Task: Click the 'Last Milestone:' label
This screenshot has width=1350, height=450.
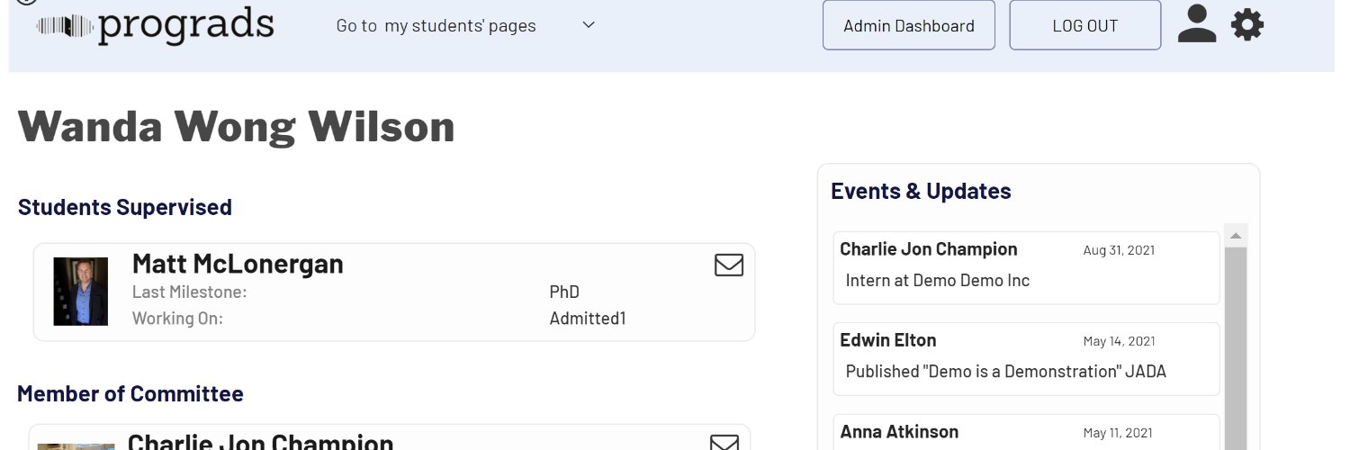Action: (x=189, y=292)
